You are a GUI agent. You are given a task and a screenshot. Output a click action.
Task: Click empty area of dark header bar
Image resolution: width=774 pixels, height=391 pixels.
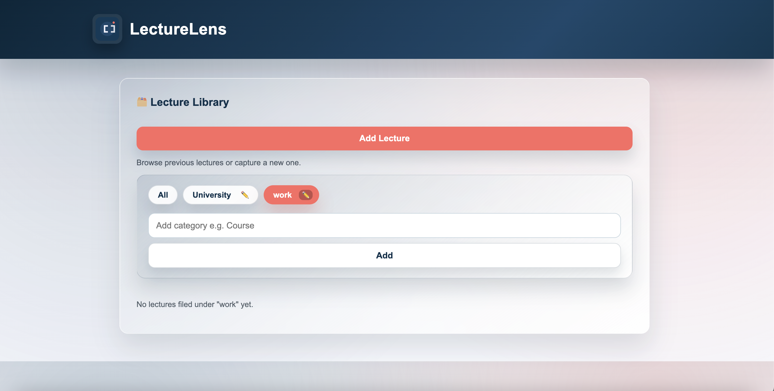coord(481,29)
